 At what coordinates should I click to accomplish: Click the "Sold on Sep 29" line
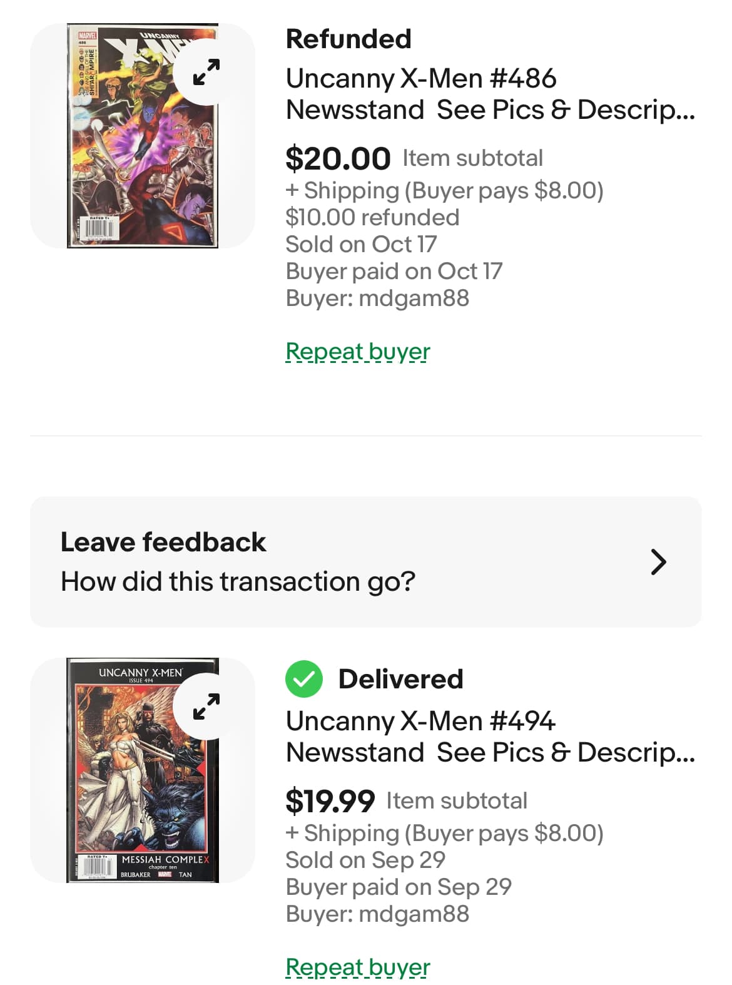click(365, 860)
